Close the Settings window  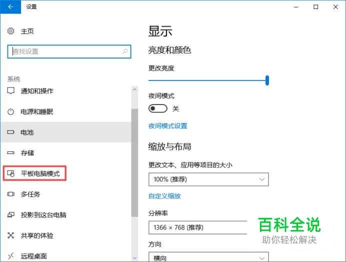(x=335, y=7)
